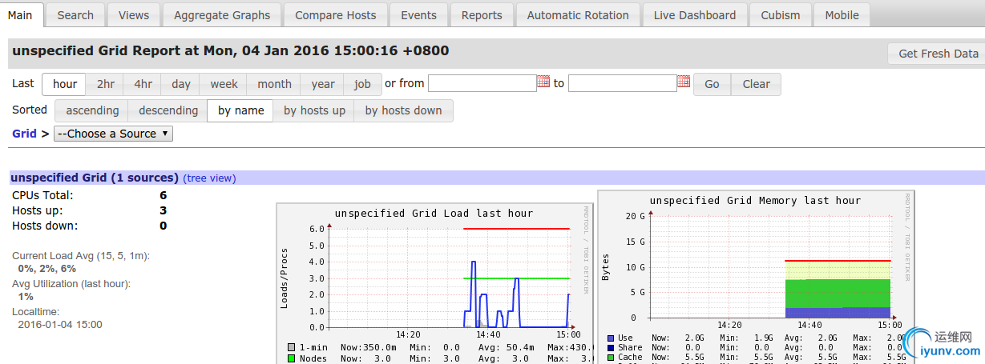Sort by hosts down
The image size is (985, 364).
pos(403,110)
